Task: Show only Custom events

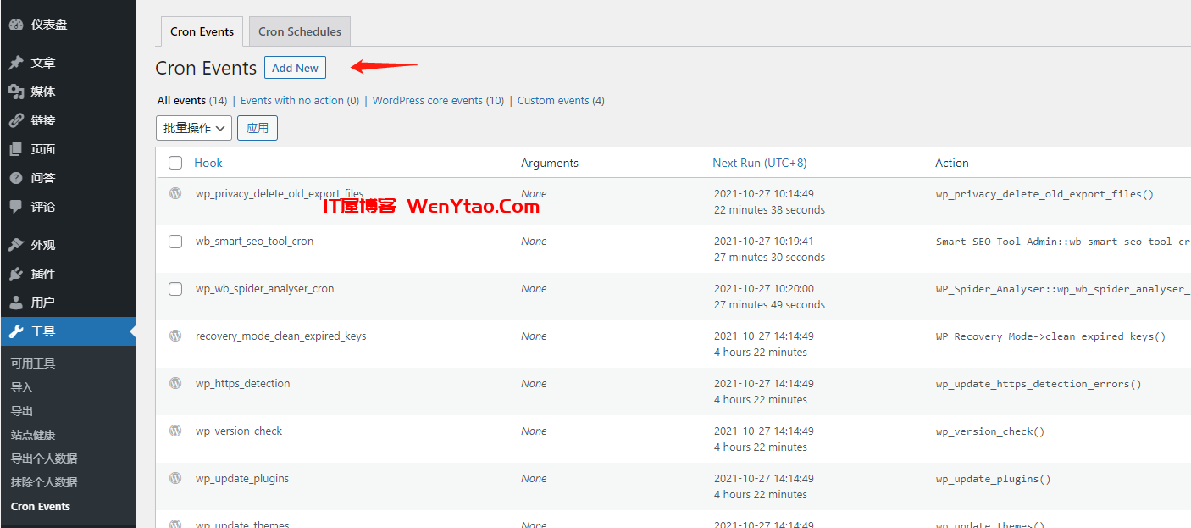Action: click(x=553, y=100)
